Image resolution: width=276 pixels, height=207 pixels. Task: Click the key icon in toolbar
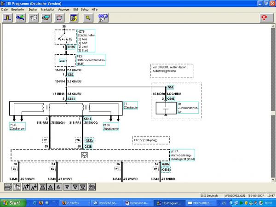point(88,17)
